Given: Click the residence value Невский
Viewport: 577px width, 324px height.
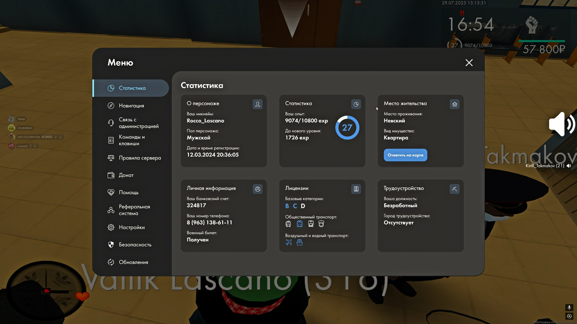Looking at the screenshot, I should pos(394,121).
